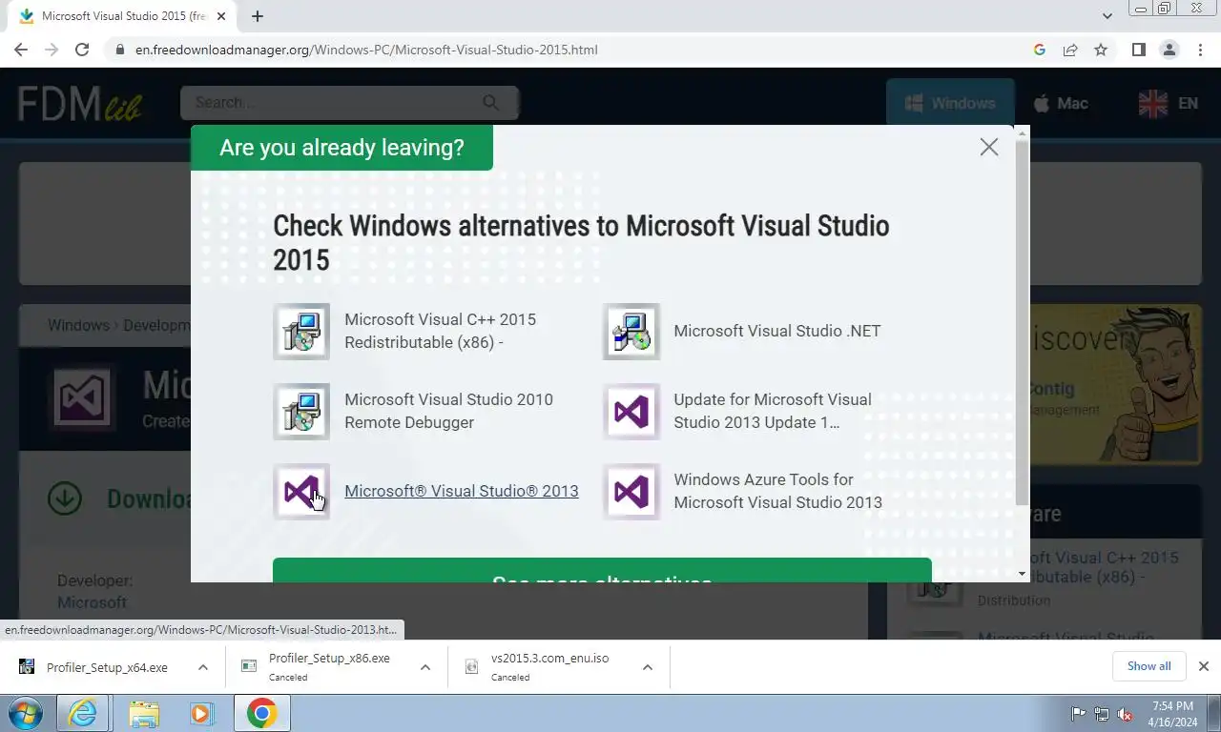Launch Internet Explorer from taskbar
The image size is (1221, 732).
82,713
